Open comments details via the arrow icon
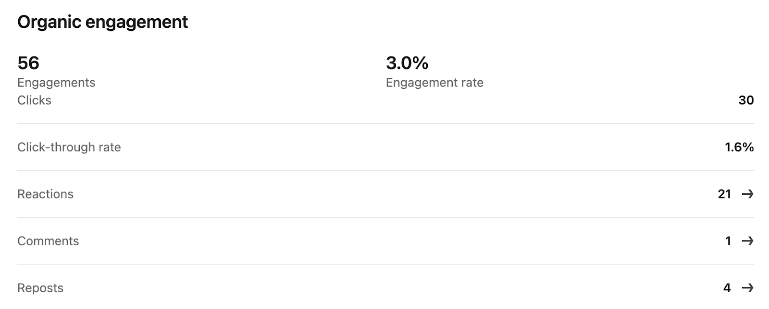 [x=747, y=241]
